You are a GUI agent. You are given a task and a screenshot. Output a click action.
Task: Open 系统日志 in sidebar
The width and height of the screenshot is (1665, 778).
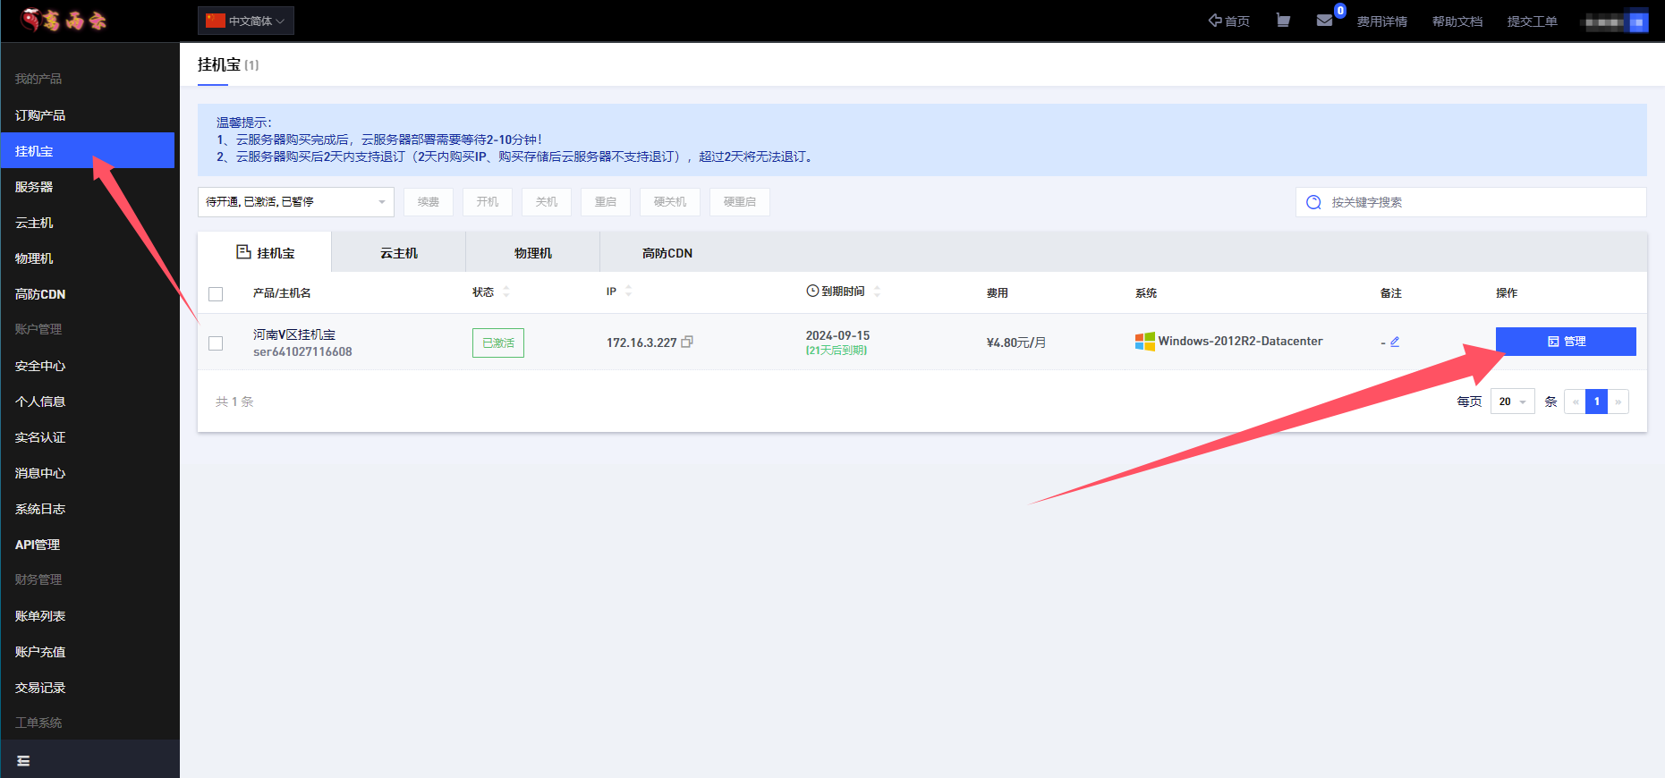[40, 509]
